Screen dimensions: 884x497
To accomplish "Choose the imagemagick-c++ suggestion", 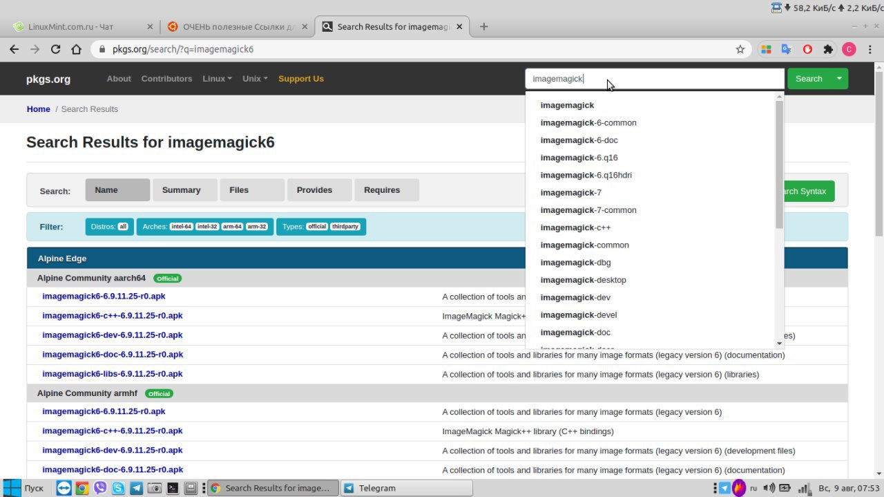I will tap(575, 227).
